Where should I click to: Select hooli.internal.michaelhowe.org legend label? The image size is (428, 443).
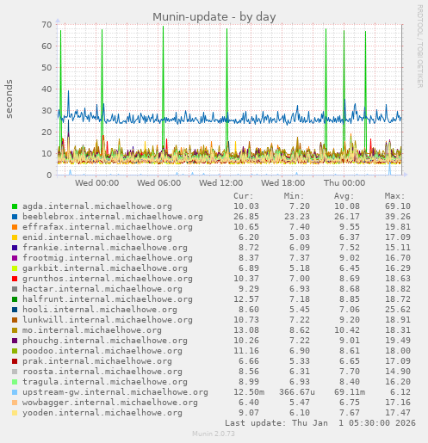click(x=100, y=310)
